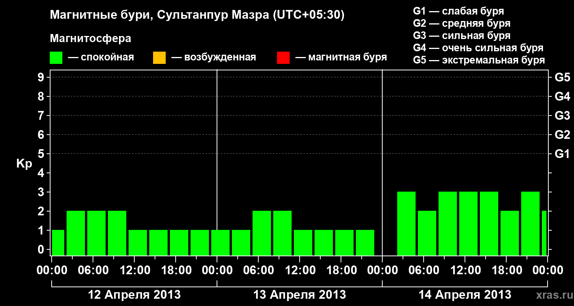Click the 'Kp' vertical axis title
This screenshot has width=574, height=306.
click(x=24, y=164)
